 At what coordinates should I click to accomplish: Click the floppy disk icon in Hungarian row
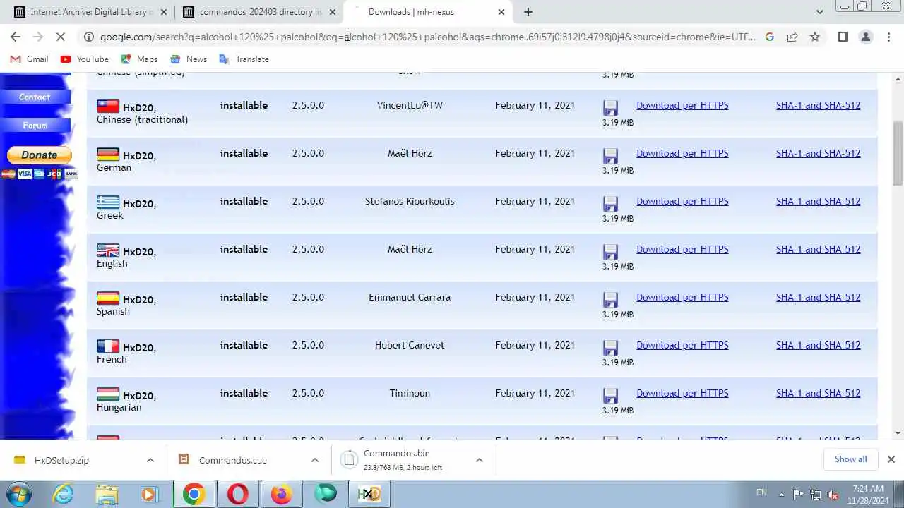(x=610, y=395)
